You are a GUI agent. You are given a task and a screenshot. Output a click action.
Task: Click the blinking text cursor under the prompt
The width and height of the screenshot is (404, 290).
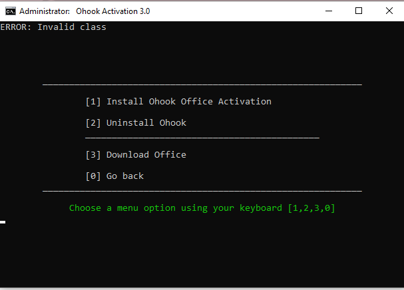3,222
